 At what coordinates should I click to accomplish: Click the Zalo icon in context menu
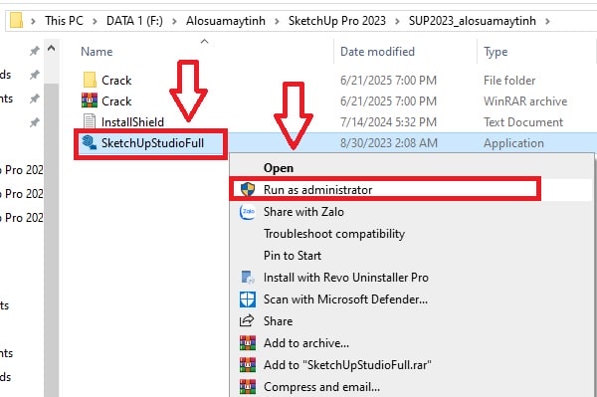click(x=248, y=211)
